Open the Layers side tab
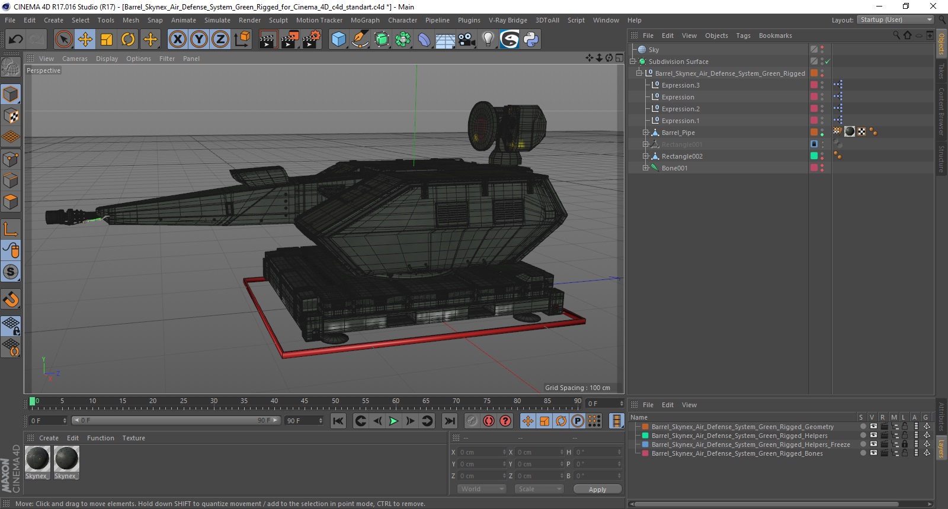This screenshot has height=509, width=948. [x=941, y=449]
